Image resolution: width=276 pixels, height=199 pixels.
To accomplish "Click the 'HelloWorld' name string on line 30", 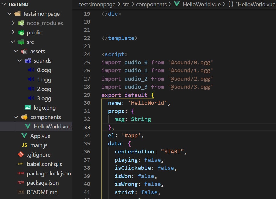I will [147, 103].
